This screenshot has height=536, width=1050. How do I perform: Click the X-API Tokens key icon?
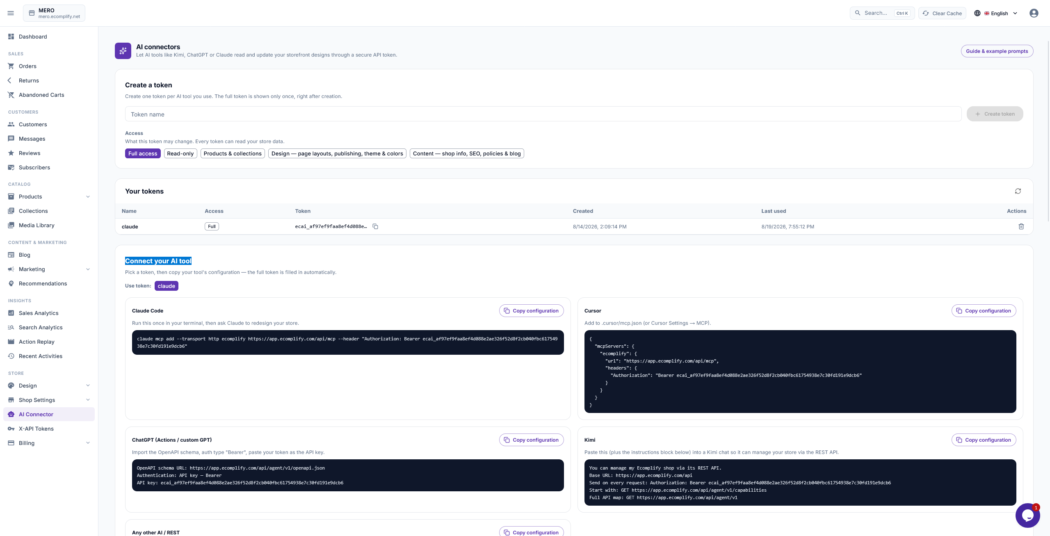(x=11, y=429)
